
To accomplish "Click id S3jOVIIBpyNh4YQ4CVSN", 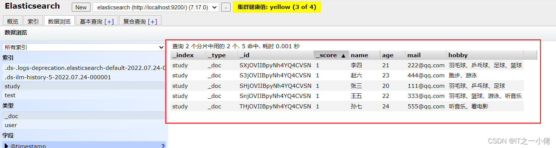I will [x=275, y=75].
